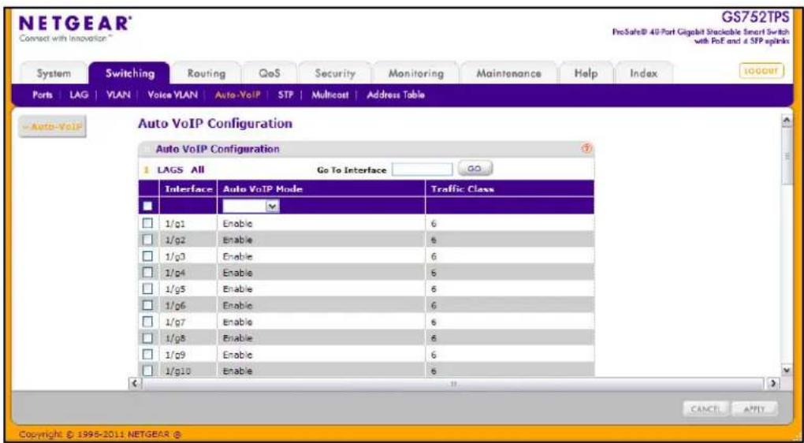Open the Security tab

click(335, 74)
